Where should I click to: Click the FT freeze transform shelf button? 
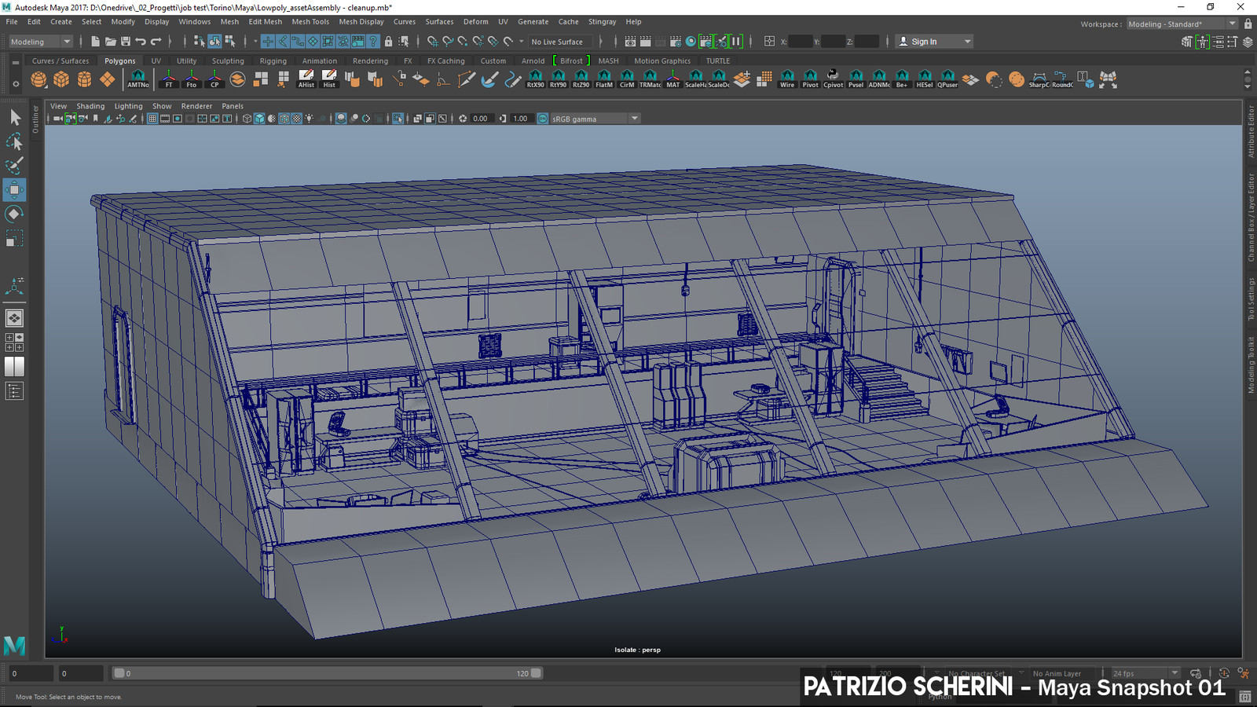[169, 79]
